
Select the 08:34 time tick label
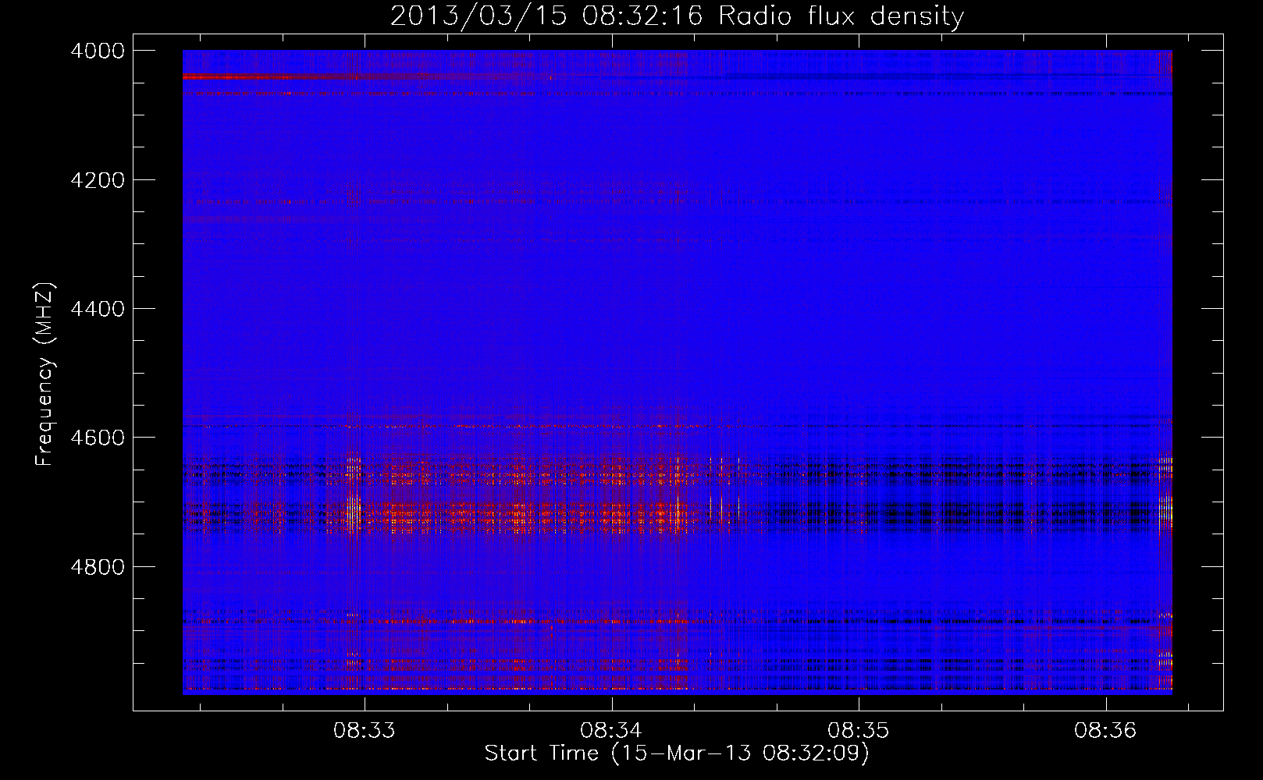[611, 731]
